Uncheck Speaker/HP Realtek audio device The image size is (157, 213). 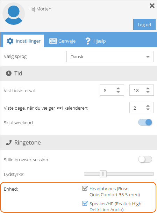(x=85, y=203)
